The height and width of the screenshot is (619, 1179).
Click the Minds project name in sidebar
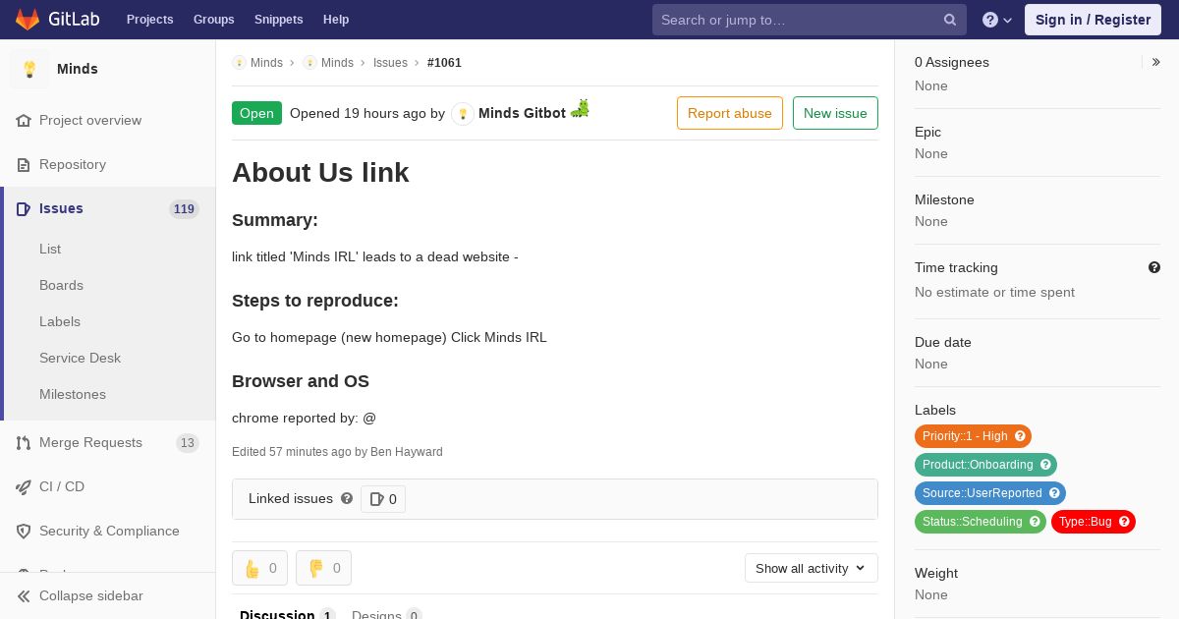[78, 69]
